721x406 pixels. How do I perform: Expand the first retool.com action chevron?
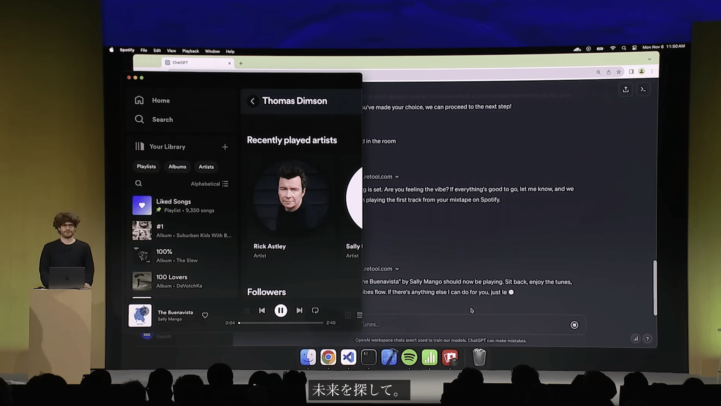point(397,177)
